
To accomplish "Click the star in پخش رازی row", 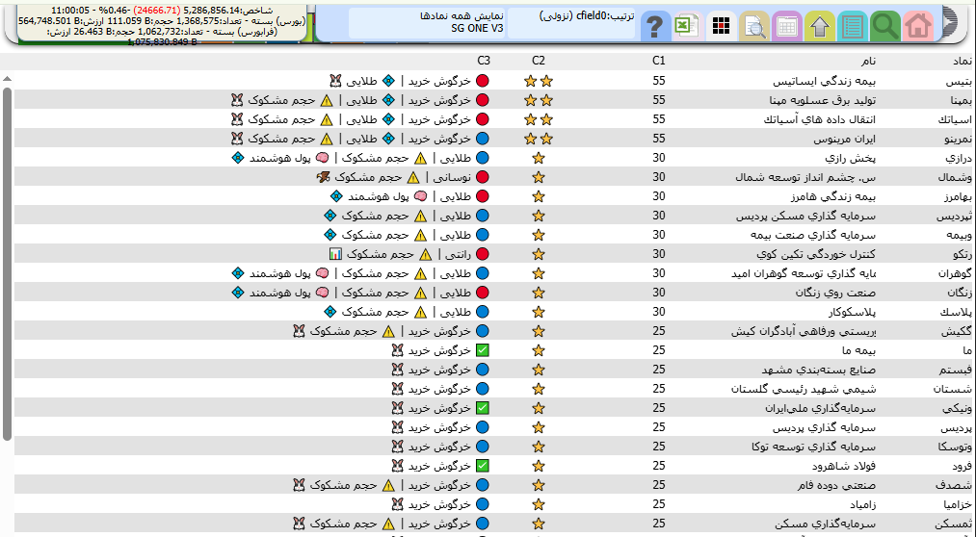I will tap(539, 158).
